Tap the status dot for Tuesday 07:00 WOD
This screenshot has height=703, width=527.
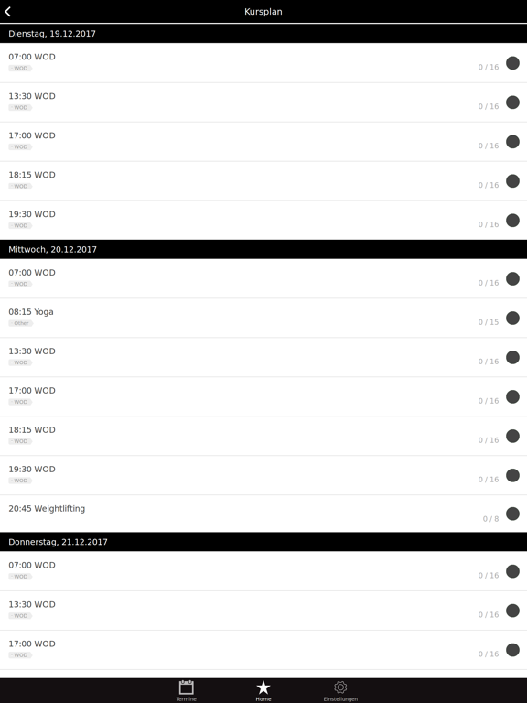tap(512, 63)
